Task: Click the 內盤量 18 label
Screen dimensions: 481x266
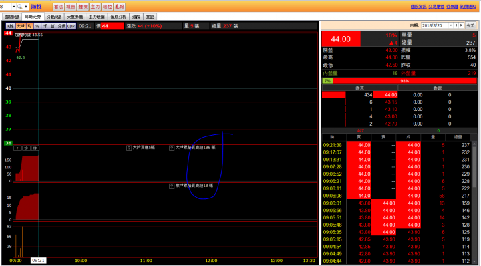Action: (360, 73)
